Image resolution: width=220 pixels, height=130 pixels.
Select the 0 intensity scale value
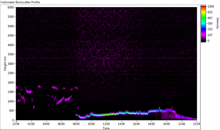click(x=209, y=41)
